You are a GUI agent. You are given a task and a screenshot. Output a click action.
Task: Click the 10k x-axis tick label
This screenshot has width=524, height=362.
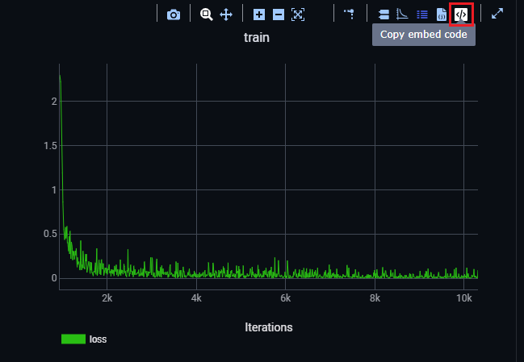(x=463, y=298)
